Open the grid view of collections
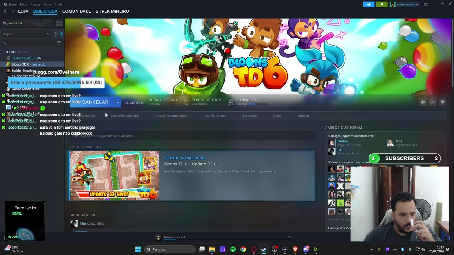454x255 pixels. click(59, 23)
